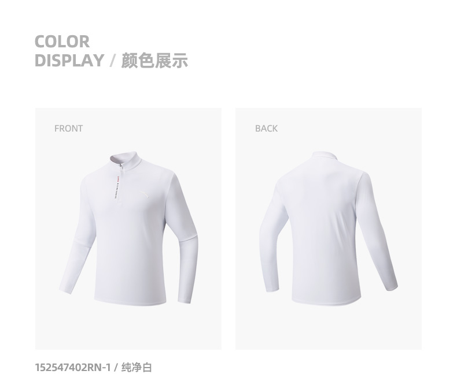
Task: Click the zipper pull at the front collar
Action: [120, 166]
